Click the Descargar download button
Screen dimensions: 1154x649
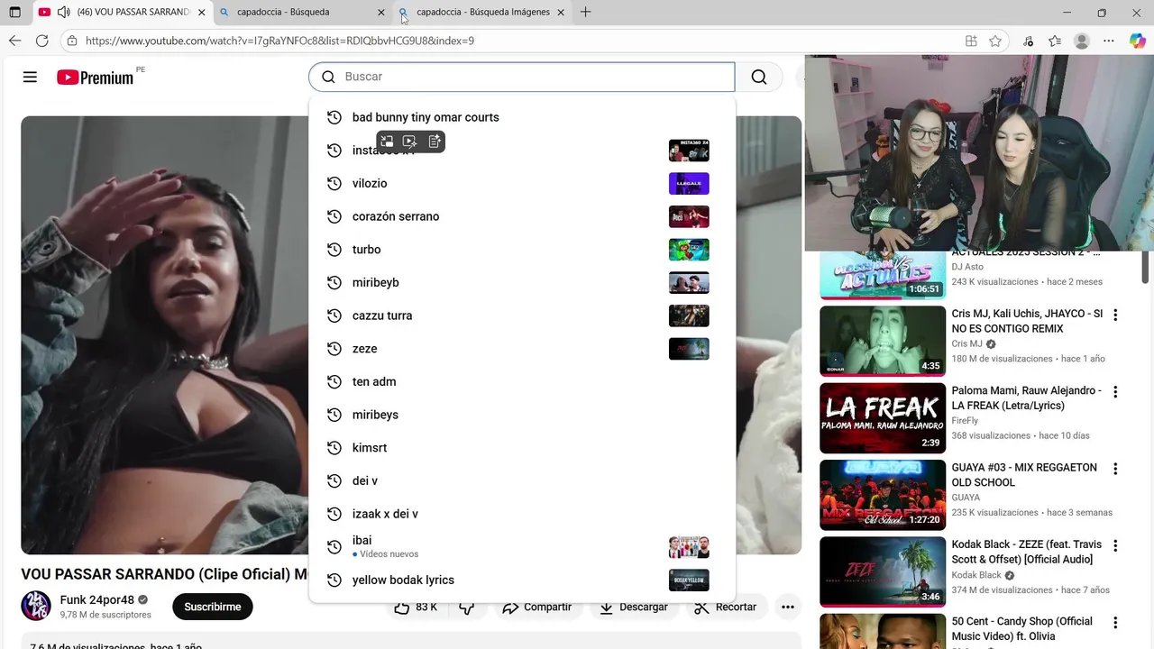pos(632,608)
